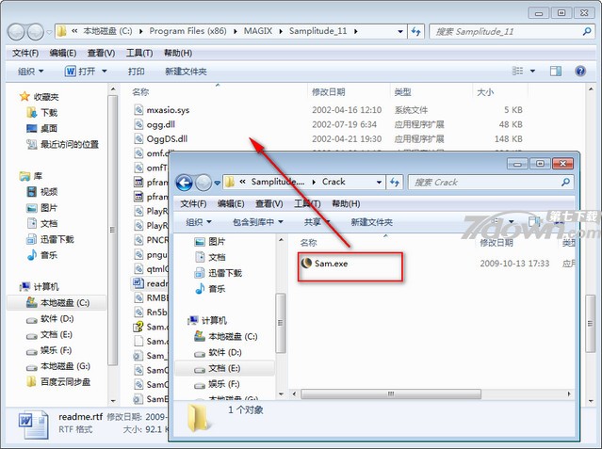Open 打开 dropdown arrow in back window

point(105,72)
